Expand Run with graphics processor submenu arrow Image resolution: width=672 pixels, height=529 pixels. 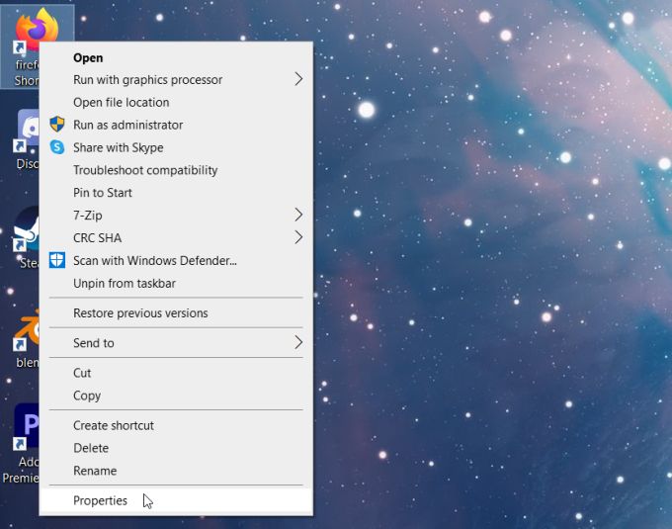pyautogui.click(x=298, y=79)
